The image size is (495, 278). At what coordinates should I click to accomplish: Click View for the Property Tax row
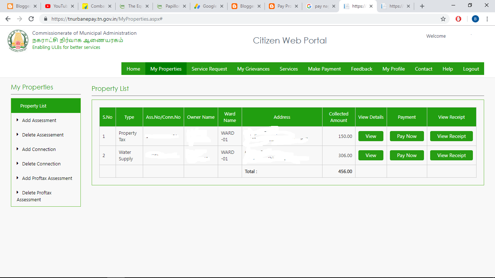point(371,136)
